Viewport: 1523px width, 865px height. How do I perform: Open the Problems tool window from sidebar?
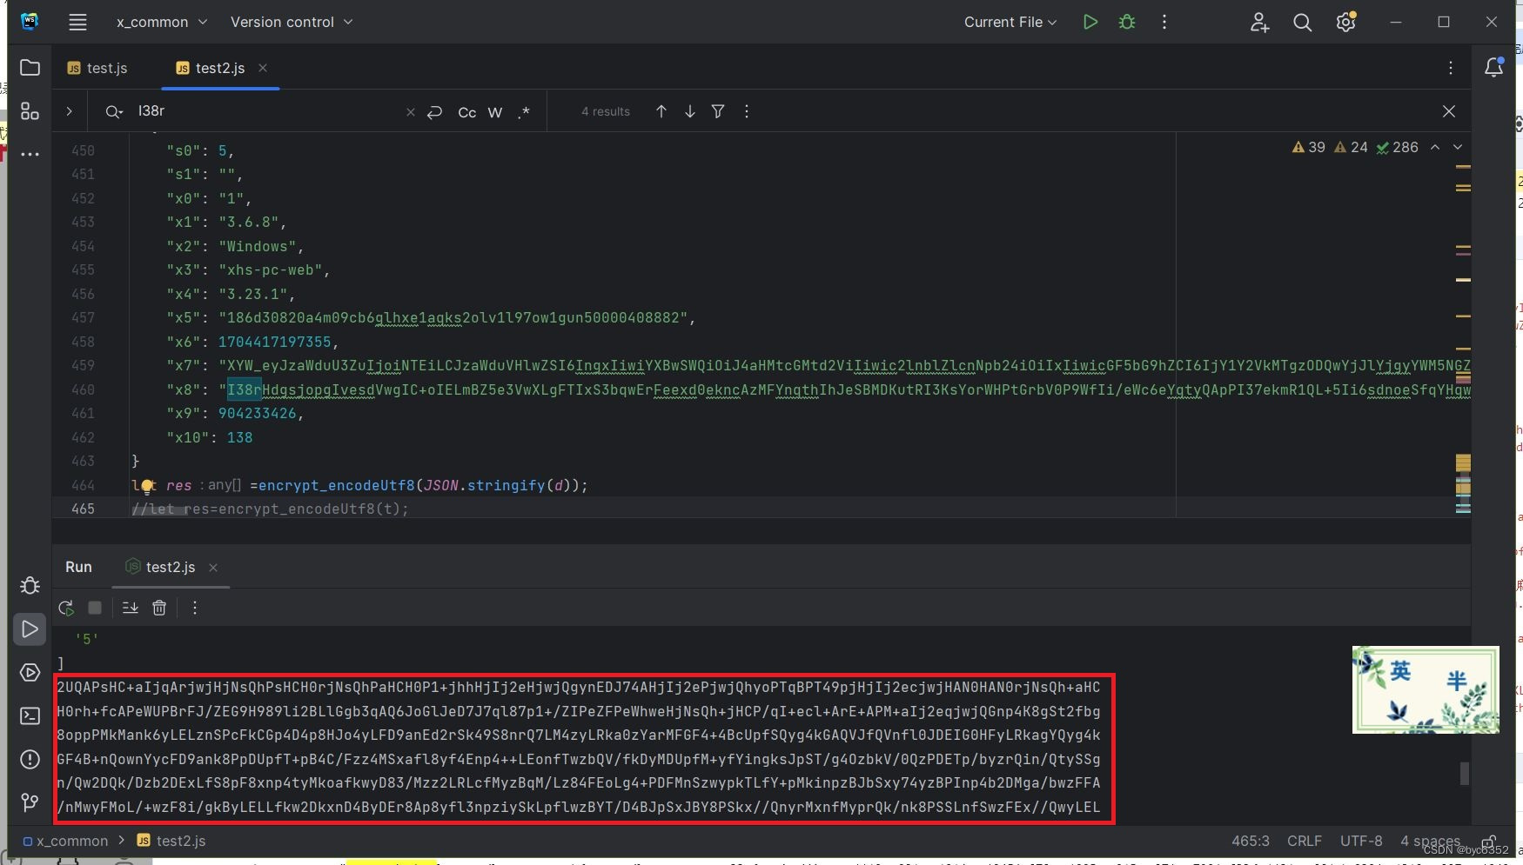(30, 760)
